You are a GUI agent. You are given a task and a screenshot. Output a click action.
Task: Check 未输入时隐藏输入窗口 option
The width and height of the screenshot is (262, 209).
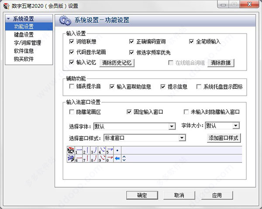tap(186, 112)
